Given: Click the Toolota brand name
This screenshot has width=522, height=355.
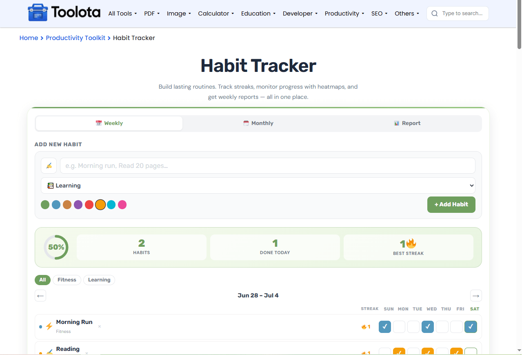Looking at the screenshot, I should coord(76,13).
